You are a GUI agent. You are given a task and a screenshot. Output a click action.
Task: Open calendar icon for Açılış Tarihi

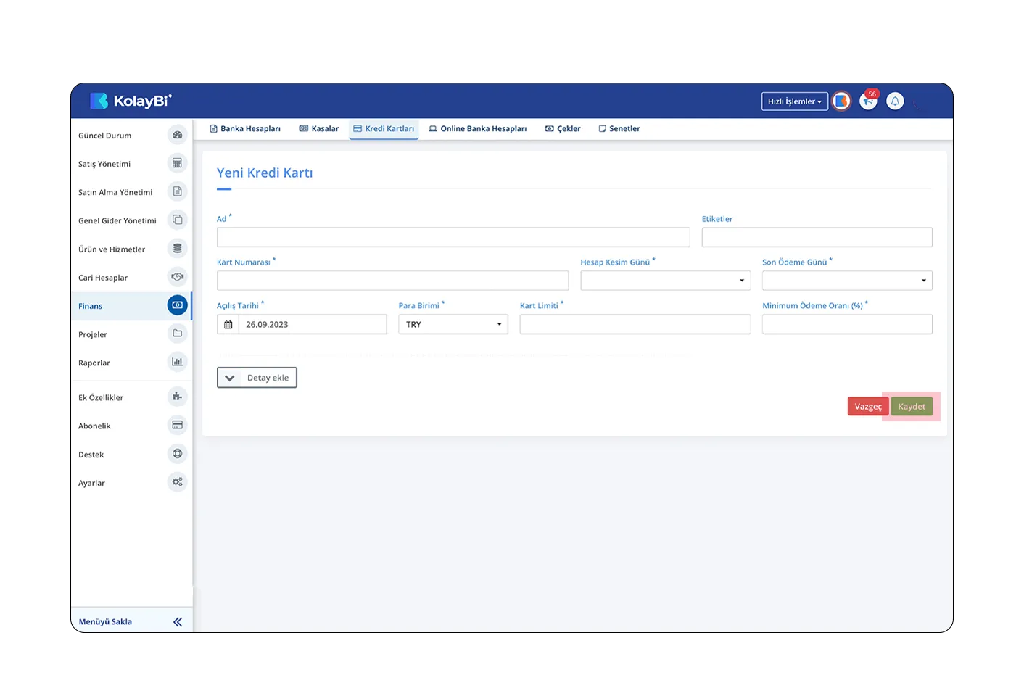[228, 324]
